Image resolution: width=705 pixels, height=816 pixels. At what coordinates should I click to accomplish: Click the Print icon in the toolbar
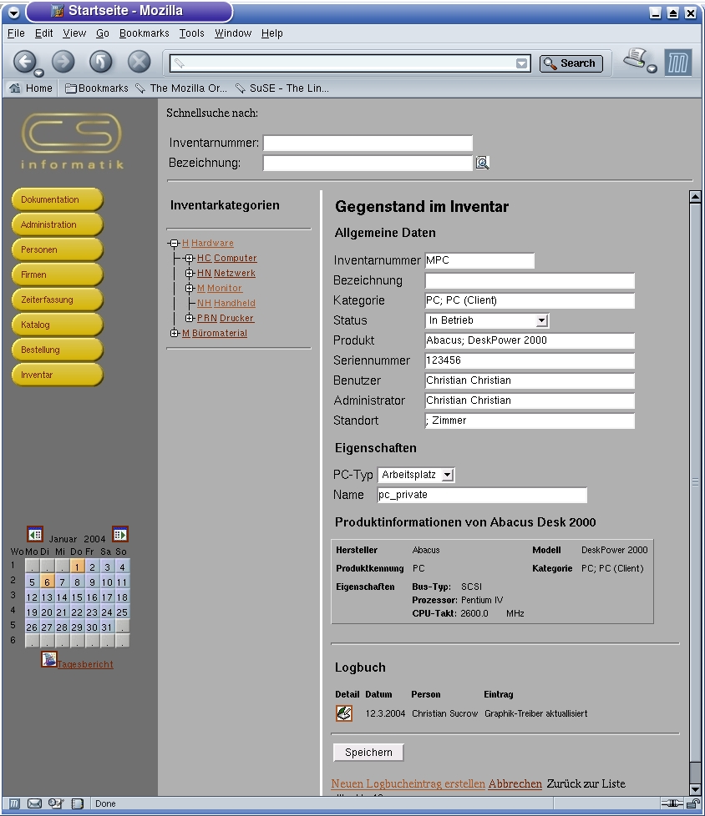pyautogui.click(x=636, y=58)
